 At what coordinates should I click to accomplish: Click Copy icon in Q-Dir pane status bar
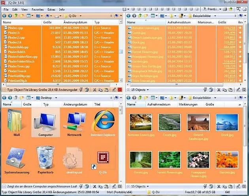(100, 90)
